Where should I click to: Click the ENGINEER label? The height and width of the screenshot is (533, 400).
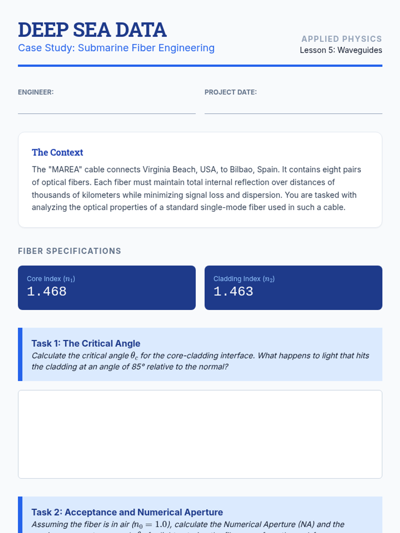(x=36, y=92)
